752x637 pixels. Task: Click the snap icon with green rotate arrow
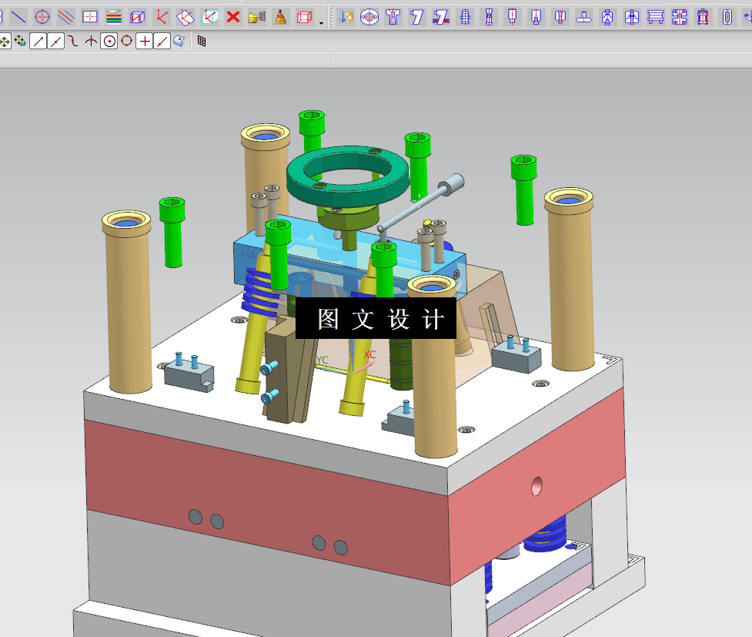coord(20,42)
